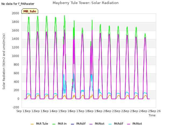
Task: Click the orange PAR Tule legend swatch
Action: click(x=32, y=124)
